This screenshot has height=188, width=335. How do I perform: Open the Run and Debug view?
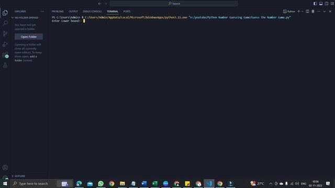[x=5, y=44]
